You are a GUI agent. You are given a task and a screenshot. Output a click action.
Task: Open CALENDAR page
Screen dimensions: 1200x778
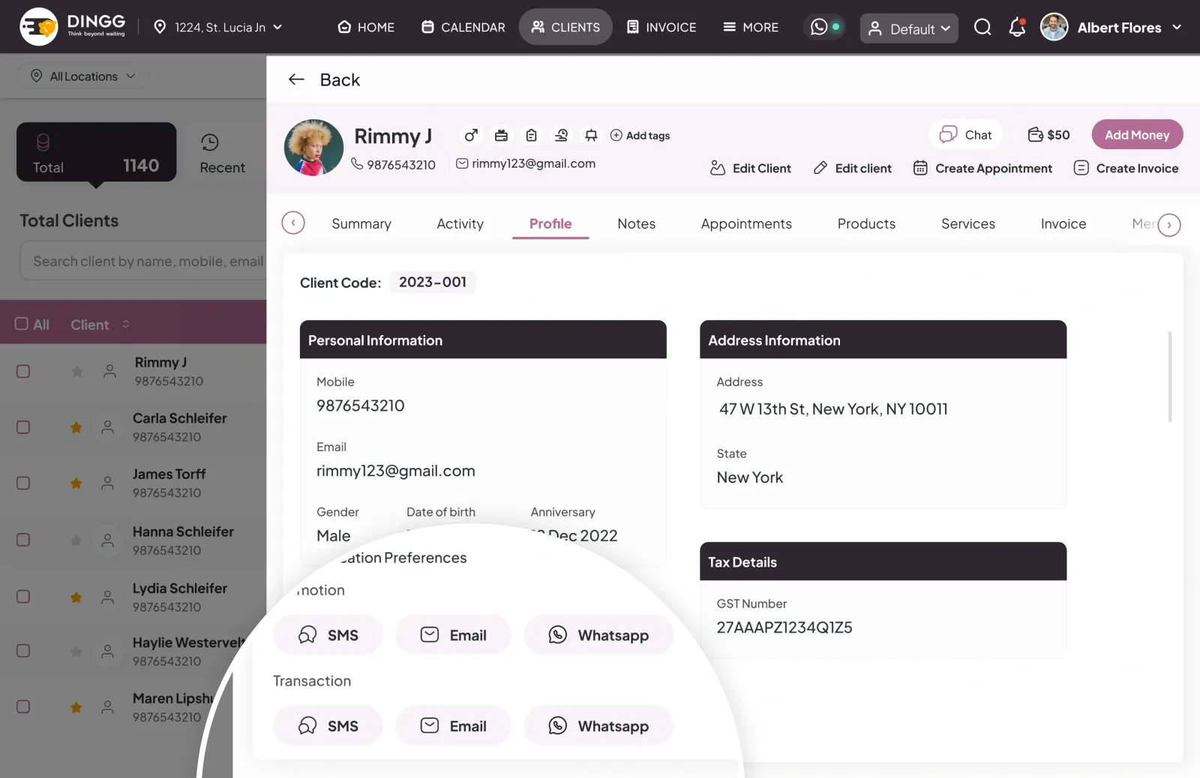pyautogui.click(x=463, y=27)
